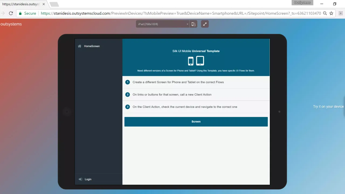Click the browser forward arrow
The height and width of the screenshot is (194, 345).
(x=3, y=13)
